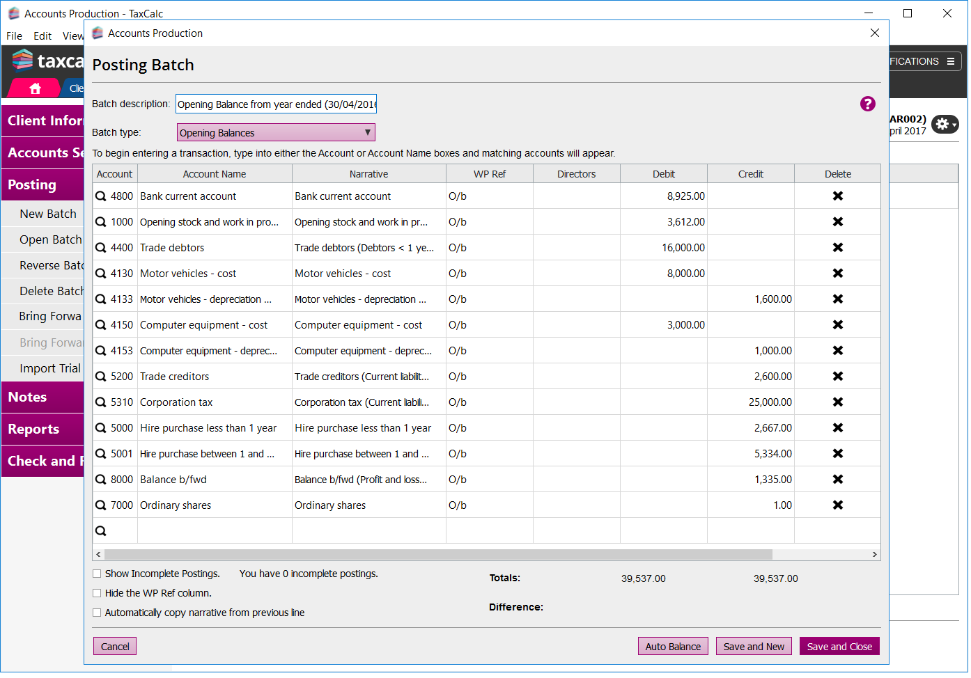Screen dimensions: 971x678
Task: Select the 16,000.00 debit cell
Action: tap(664, 249)
